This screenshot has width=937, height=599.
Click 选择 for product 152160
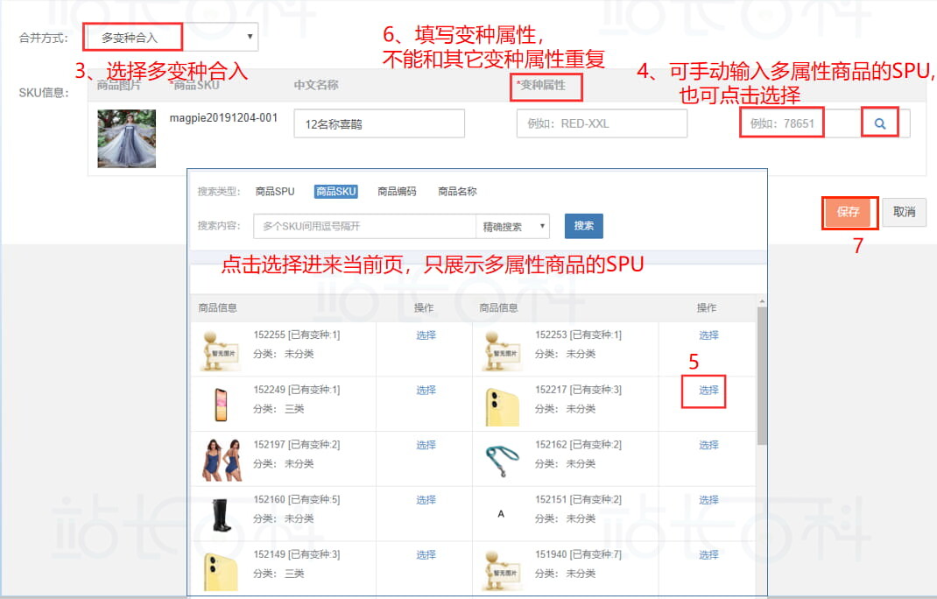tap(426, 500)
